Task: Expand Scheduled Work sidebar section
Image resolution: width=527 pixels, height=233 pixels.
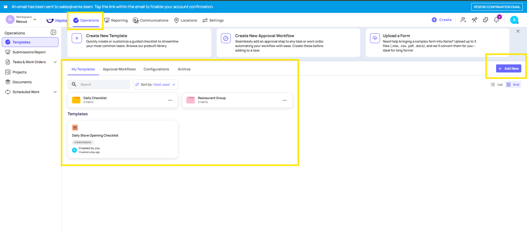Action: coord(55,92)
